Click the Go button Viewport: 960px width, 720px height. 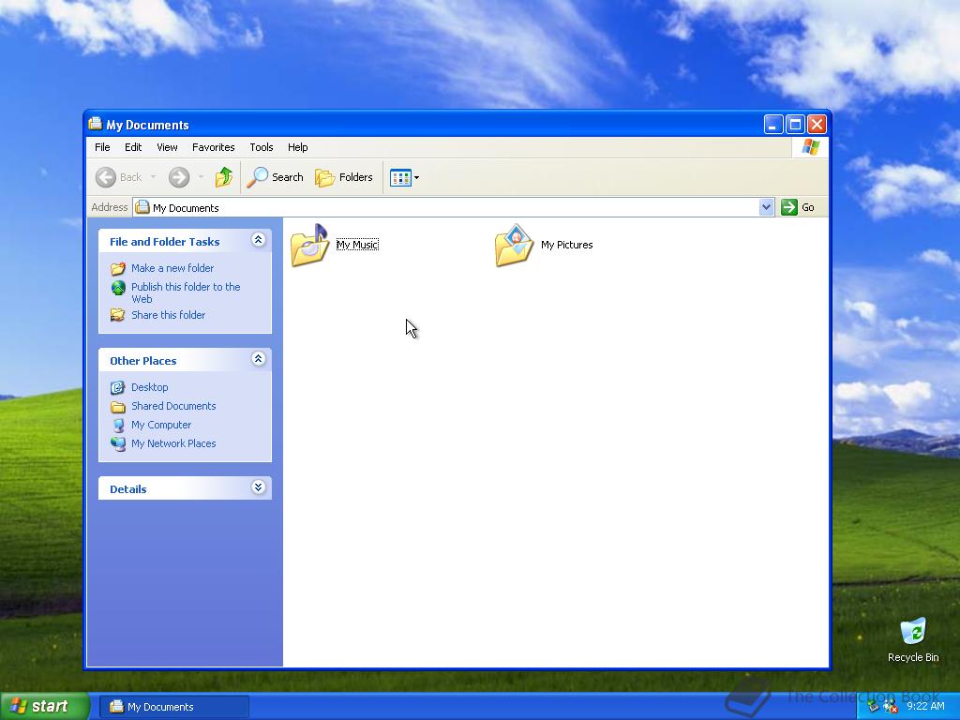pos(798,207)
